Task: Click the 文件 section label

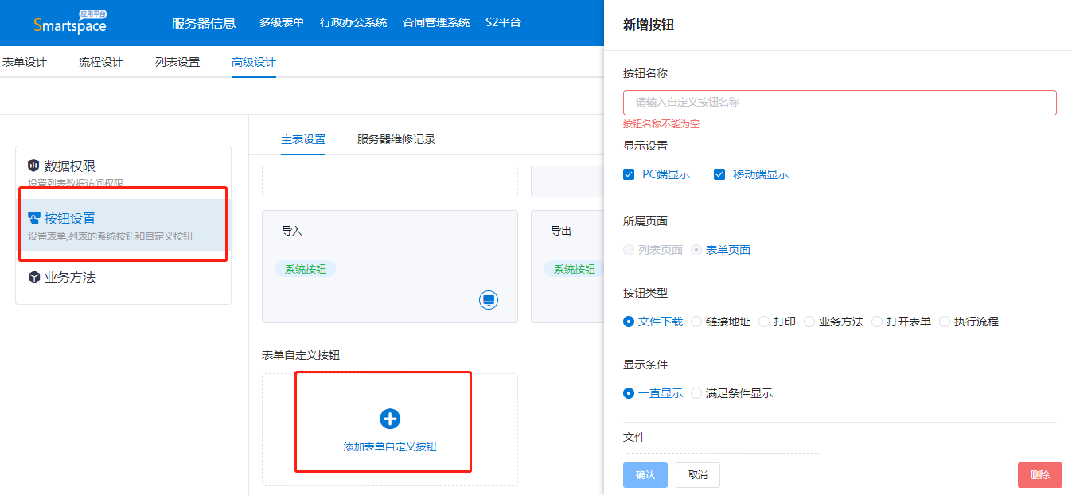Action: coord(634,437)
